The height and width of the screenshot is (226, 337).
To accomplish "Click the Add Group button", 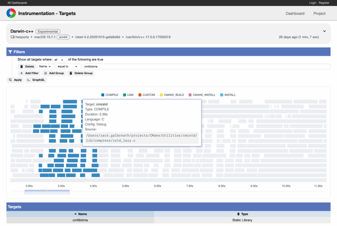I will click(x=54, y=73).
